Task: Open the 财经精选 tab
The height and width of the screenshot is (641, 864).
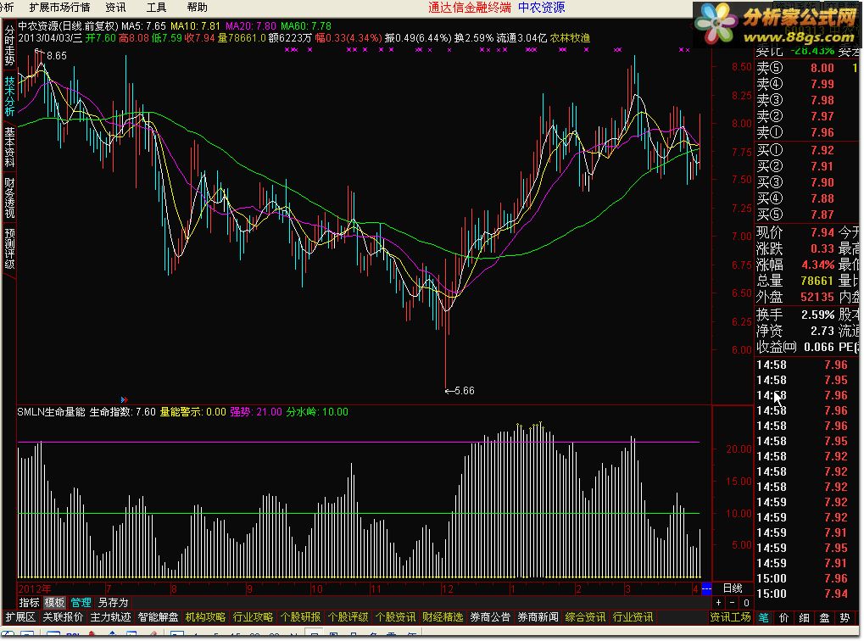Action: pyautogui.click(x=443, y=616)
